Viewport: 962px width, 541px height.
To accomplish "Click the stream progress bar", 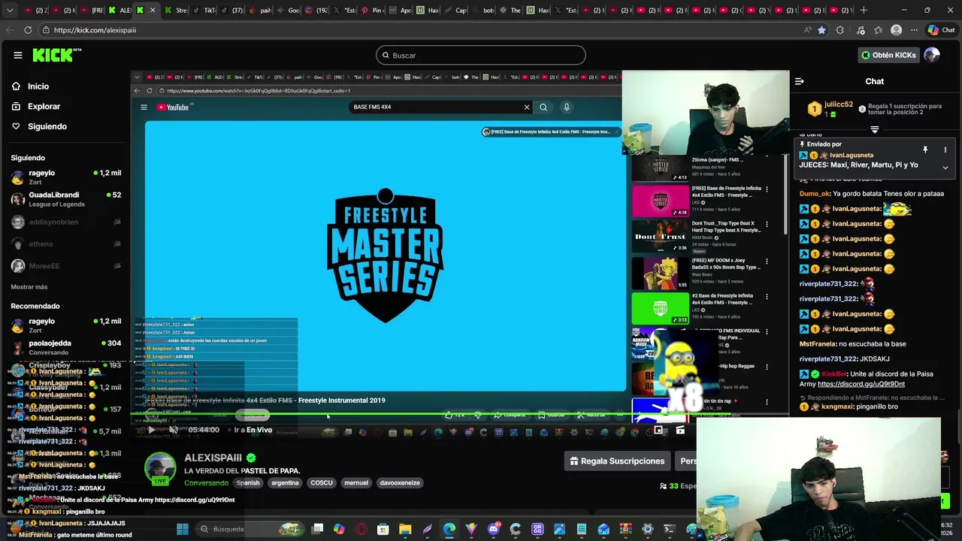I will [x=460, y=415].
